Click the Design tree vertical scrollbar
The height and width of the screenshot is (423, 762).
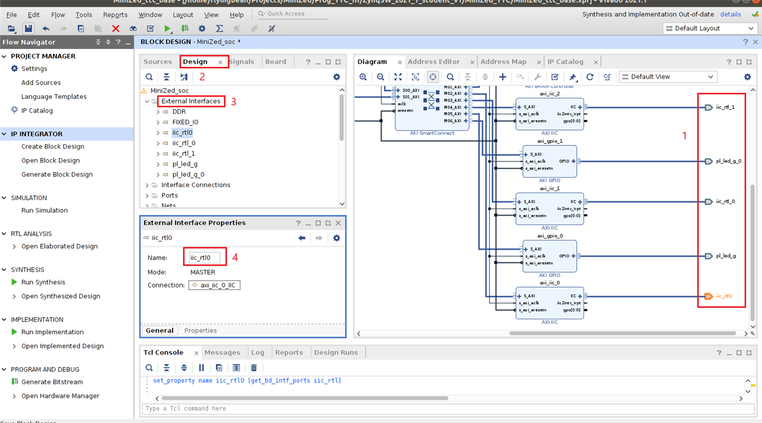341,118
